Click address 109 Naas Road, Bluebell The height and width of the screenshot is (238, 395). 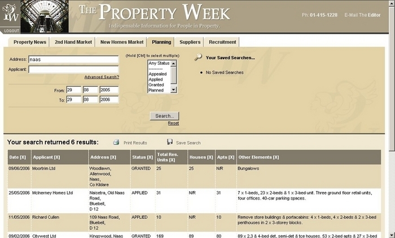click(x=104, y=223)
